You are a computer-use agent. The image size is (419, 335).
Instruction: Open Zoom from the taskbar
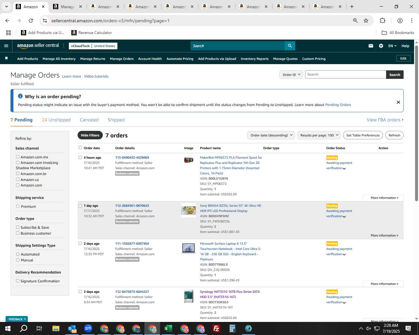[88, 328]
